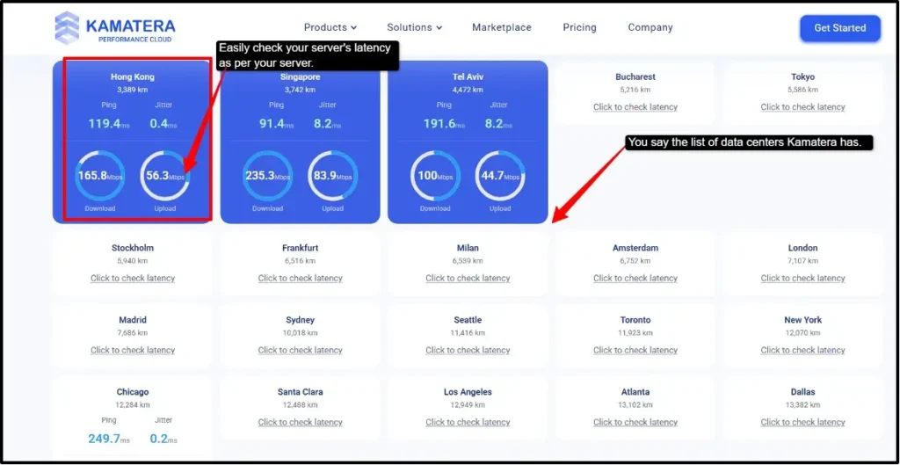Click Singapore 235.3 Mbps download gauge
The width and height of the screenshot is (900, 465).
click(267, 176)
